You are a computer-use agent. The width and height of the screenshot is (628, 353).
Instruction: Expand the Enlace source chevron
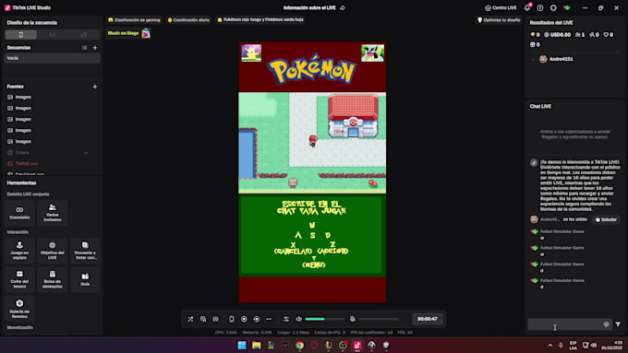(x=86, y=153)
